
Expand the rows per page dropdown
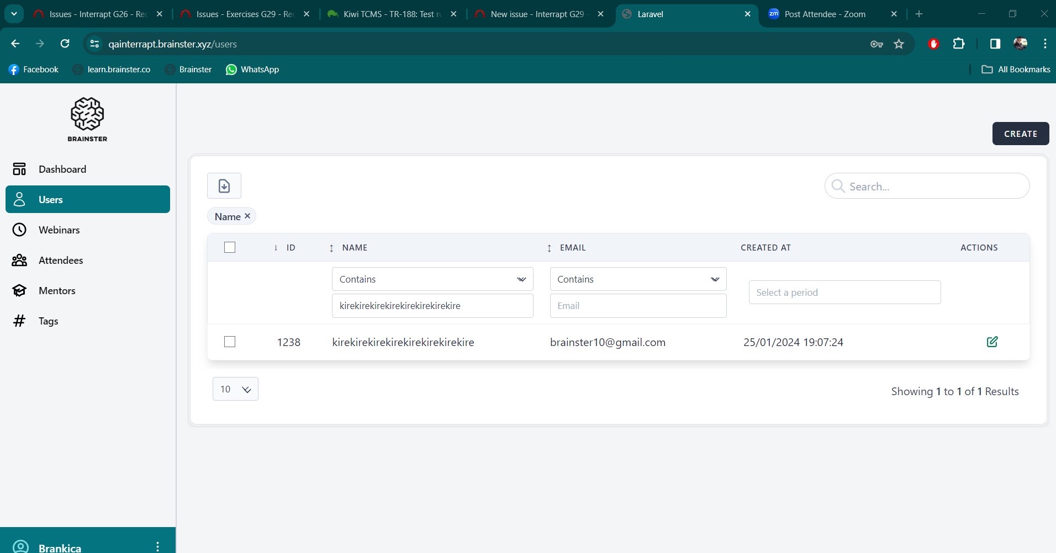[x=235, y=389]
